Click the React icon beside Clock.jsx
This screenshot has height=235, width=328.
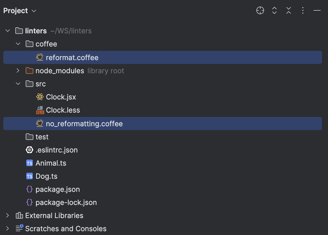tap(40, 97)
